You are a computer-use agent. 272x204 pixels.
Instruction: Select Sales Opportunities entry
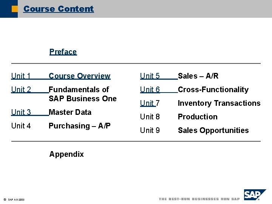coord(213,130)
